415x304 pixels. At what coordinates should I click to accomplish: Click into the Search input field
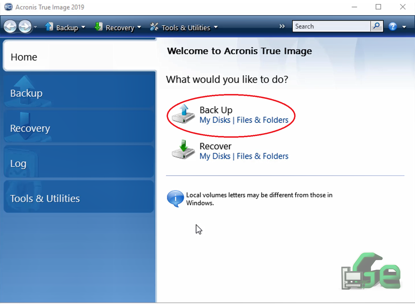[x=332, y=26]
